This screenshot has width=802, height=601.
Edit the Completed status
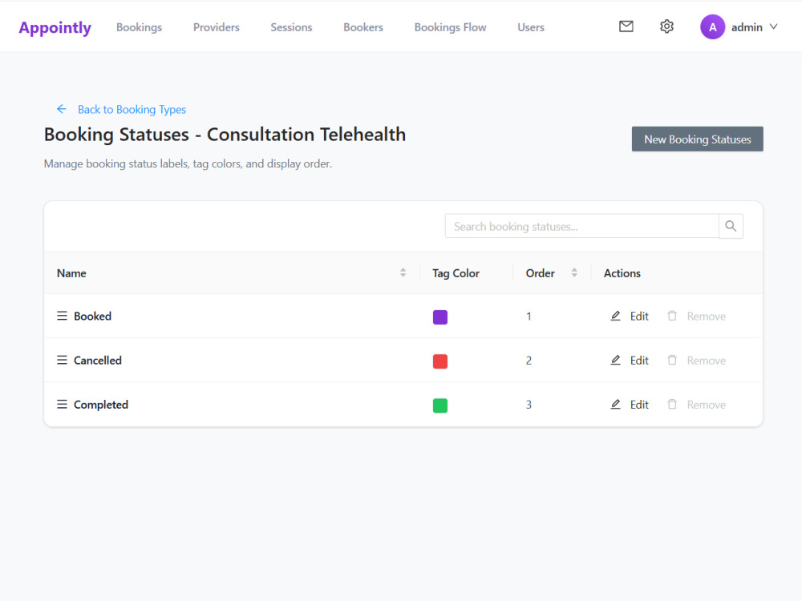[x=639, y=405]
